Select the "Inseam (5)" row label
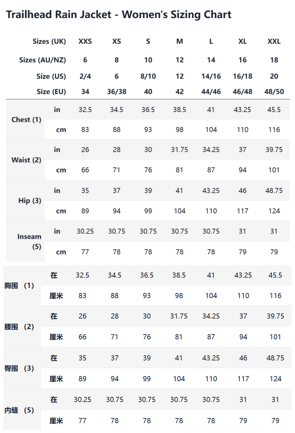 29,242
